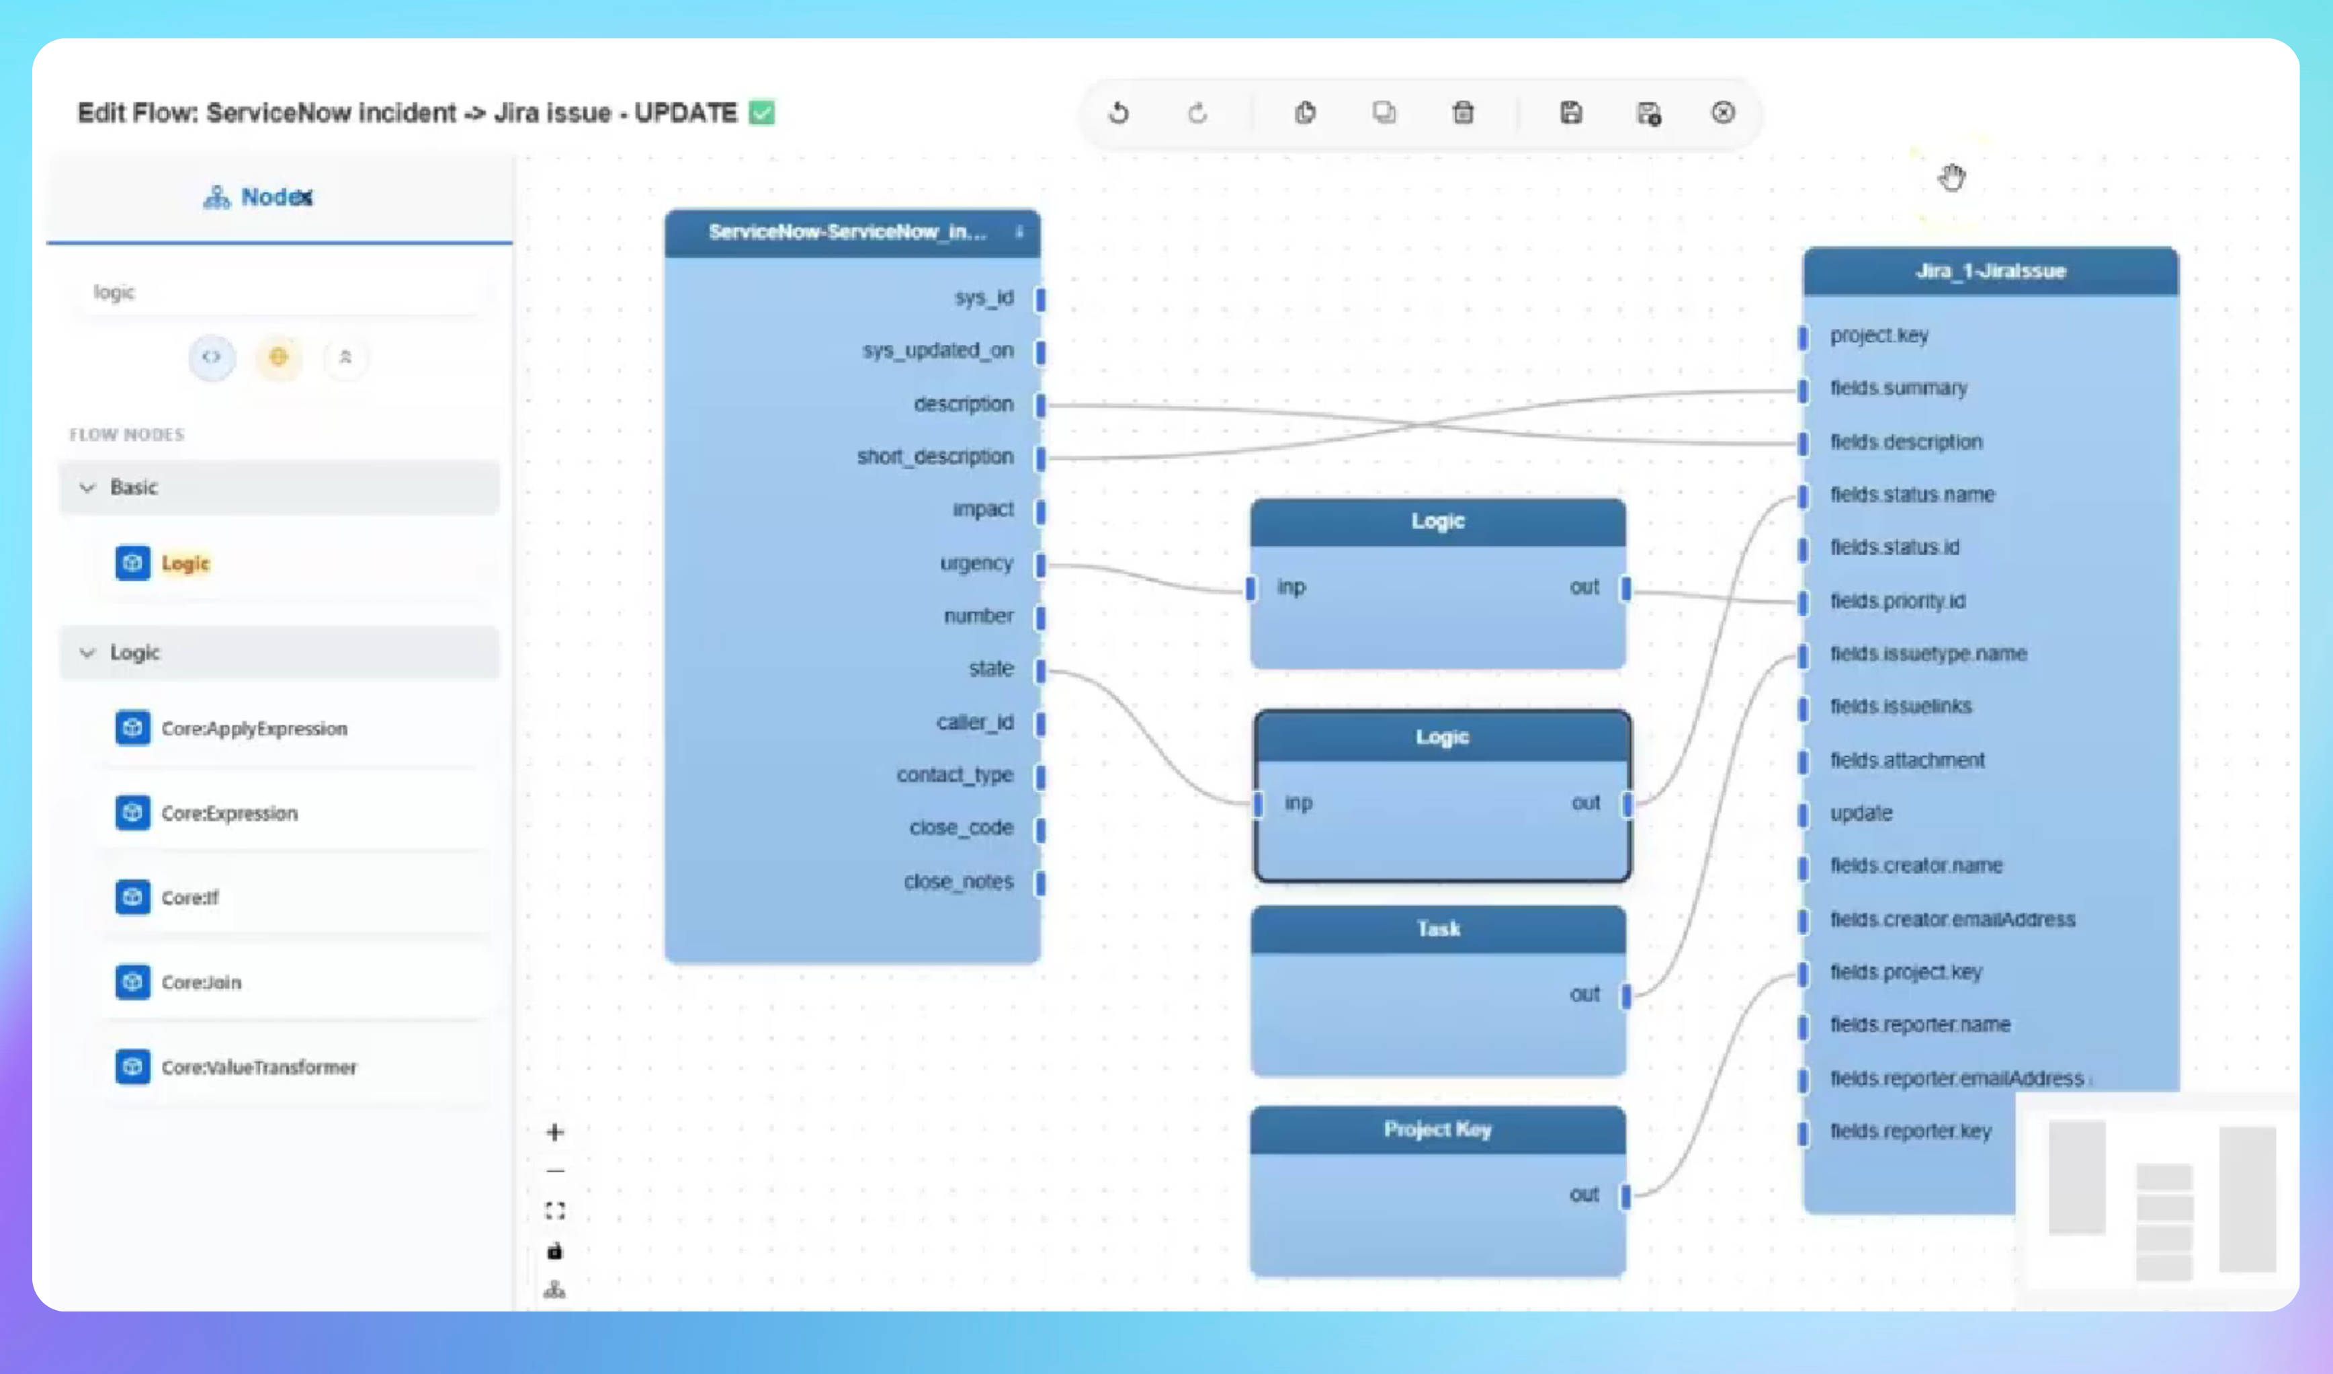Click the node search field containing logic

[x=278, y=292]
